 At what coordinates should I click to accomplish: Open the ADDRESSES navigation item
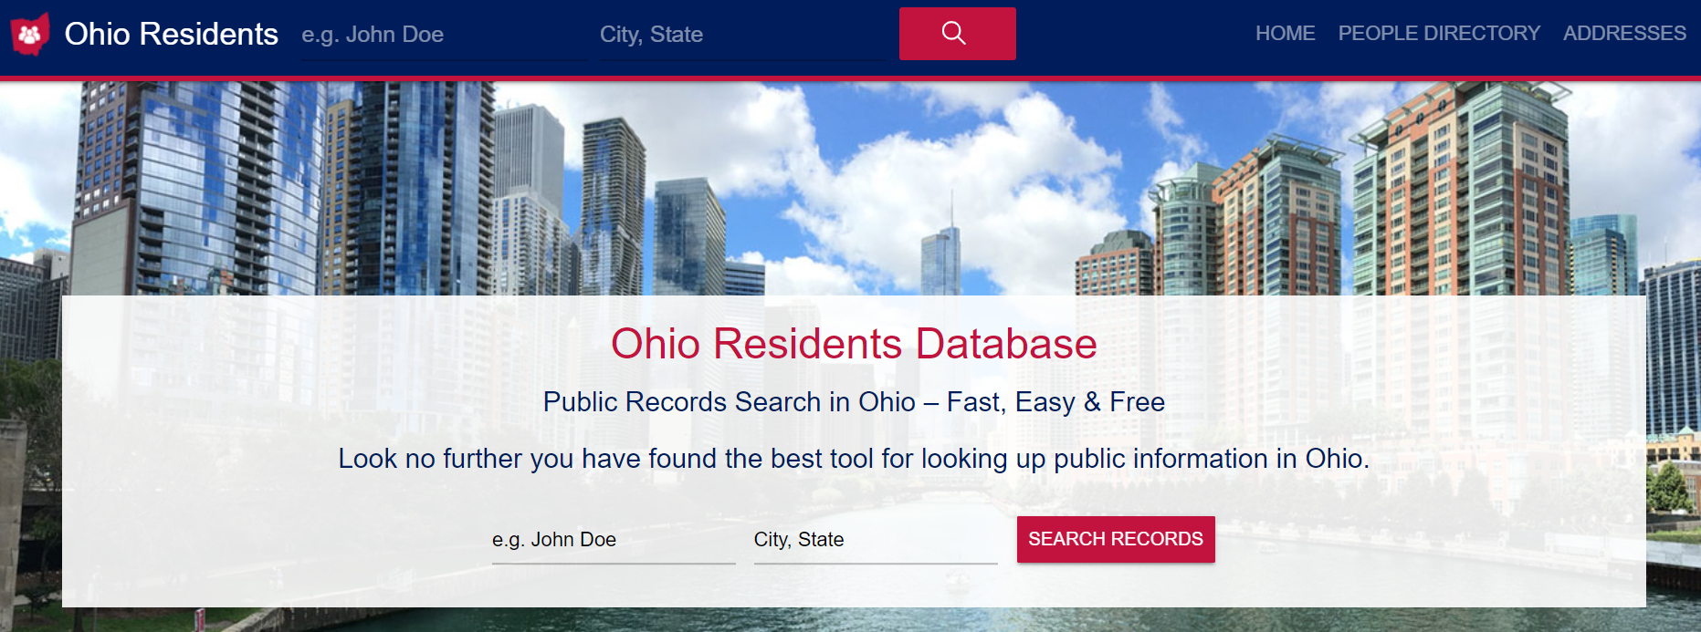tap(1624, 34)
